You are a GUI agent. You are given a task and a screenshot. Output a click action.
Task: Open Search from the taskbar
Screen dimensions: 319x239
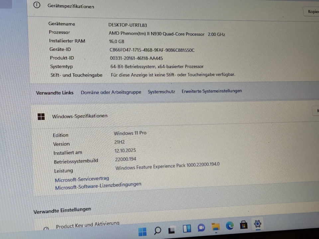(x=157, y=230)
